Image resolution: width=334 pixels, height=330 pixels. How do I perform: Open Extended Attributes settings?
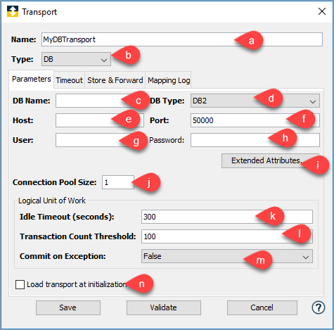pos(270,160)
